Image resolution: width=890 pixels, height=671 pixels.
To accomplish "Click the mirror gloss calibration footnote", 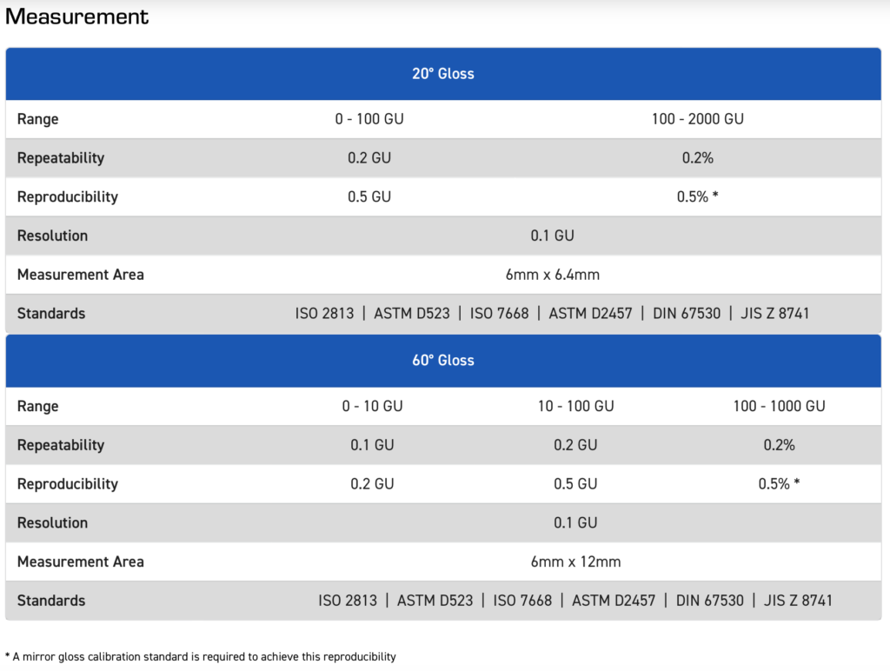I will tap(201, 656).
